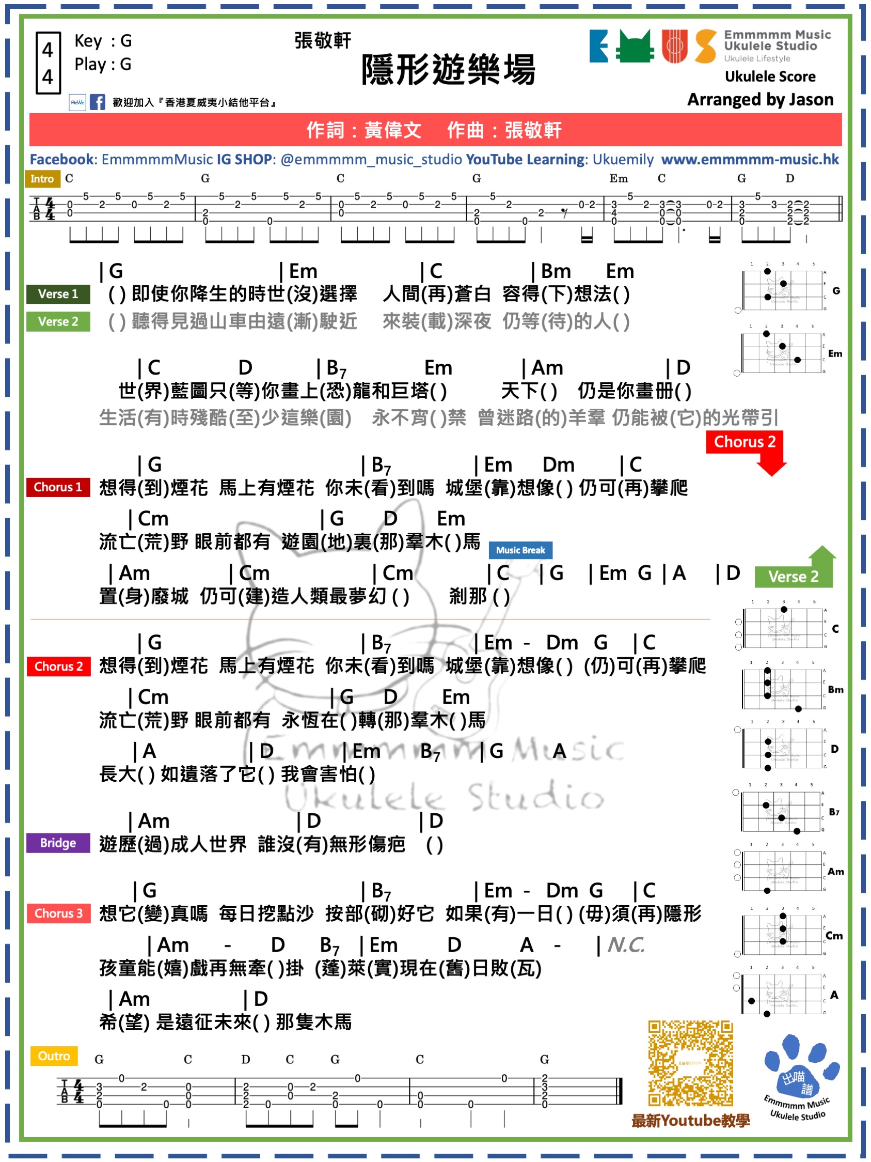Click the blue Music Break label

coord(520,550)
